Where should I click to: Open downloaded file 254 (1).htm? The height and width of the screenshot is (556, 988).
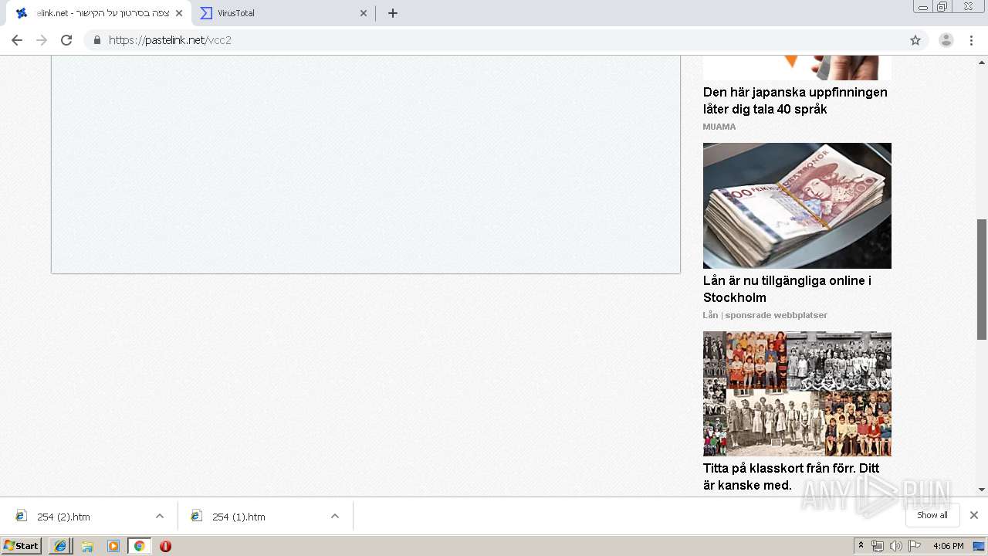pos(239,517)
